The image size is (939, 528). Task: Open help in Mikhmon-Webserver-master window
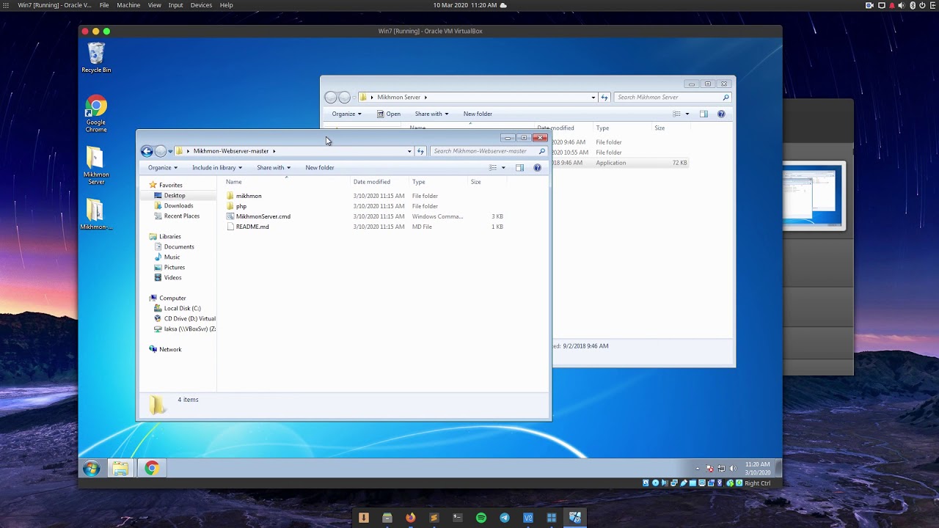tap(537, 168)
